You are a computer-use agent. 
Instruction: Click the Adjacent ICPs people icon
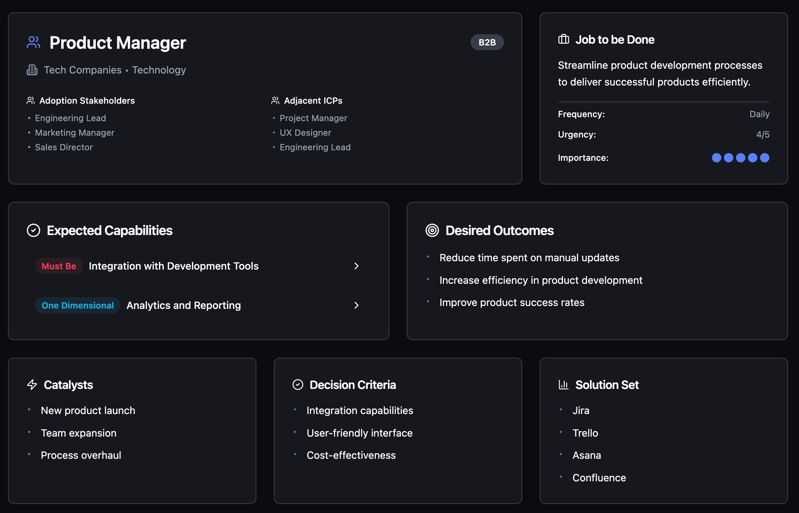(275, 100)
